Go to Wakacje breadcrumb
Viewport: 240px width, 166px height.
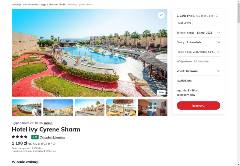point(16,5)
